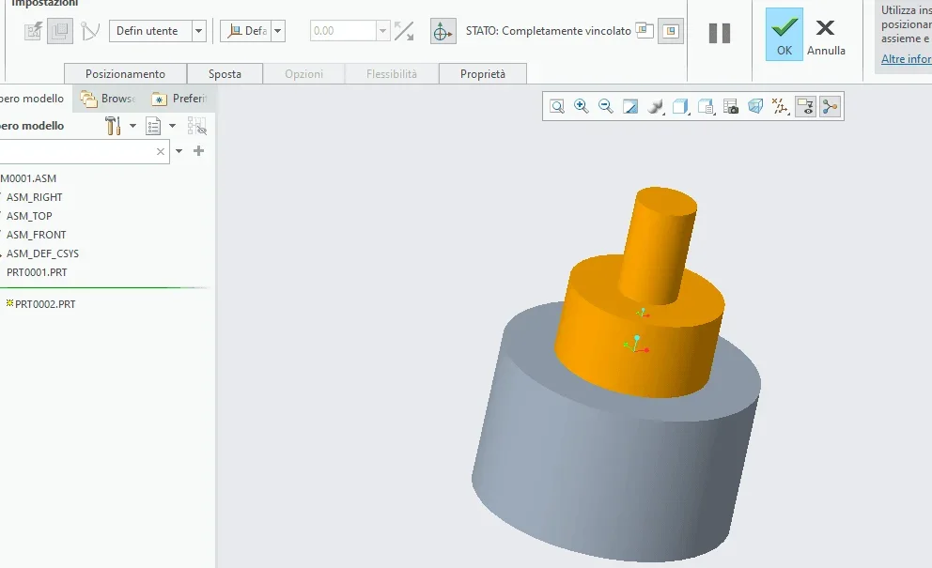This screenshot has width=932, height=568.
Task: Toggle component display in assembly window
Action: pos(671,31)
